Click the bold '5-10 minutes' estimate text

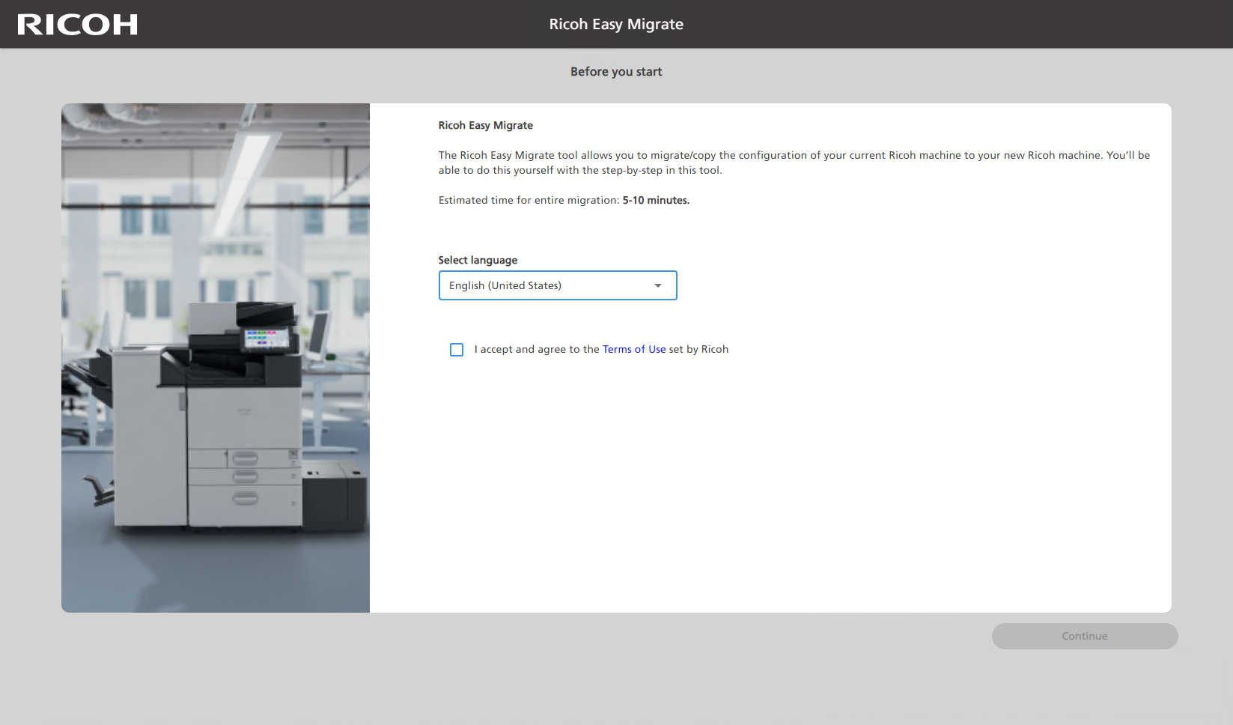(x=656, y=200)
